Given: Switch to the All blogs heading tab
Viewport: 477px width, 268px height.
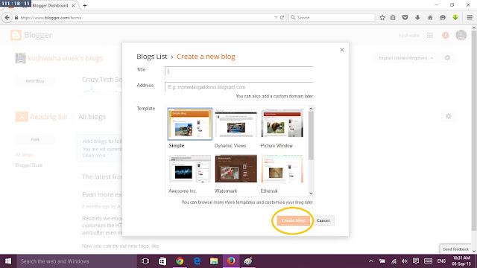Looking at the screenshot, I should click(x=92, y=117).
